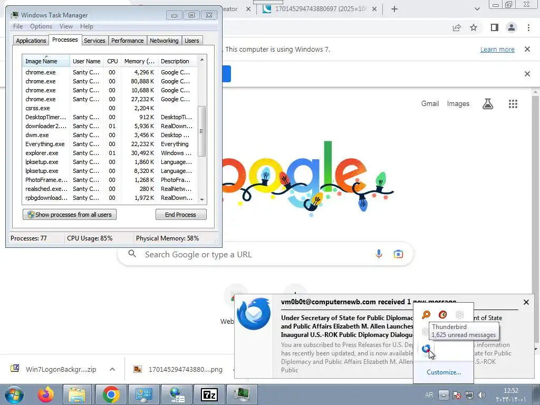Click the Thunderbird logo in the notification popup
This screenshot has height=405, width=540.
click(x=254, y=314)
